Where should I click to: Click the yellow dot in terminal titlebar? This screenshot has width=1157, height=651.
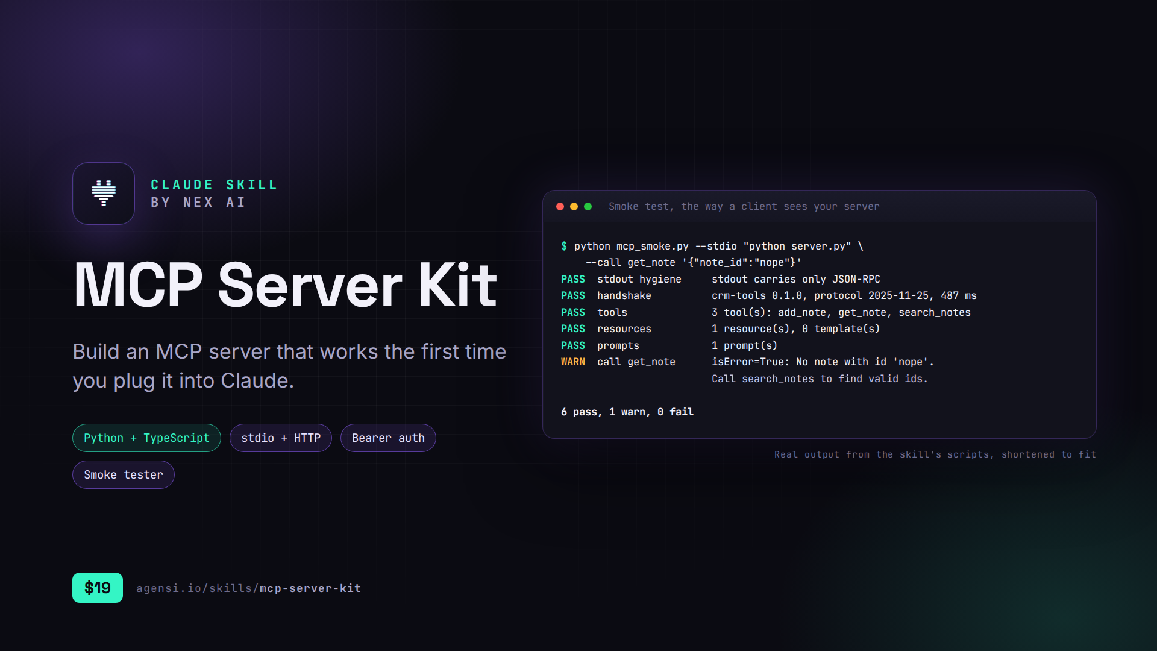coord(574,206)
